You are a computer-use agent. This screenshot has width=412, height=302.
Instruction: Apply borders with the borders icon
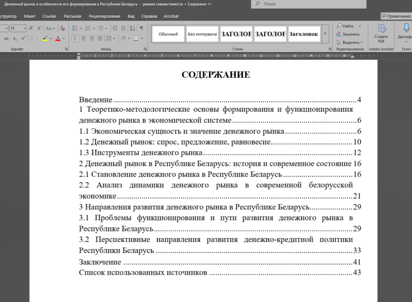coord(136,39)
